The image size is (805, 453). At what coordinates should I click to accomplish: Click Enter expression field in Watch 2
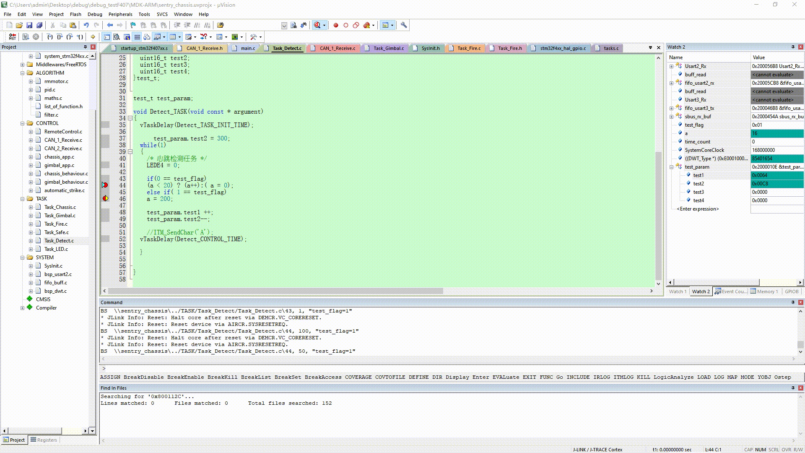pos(698,209)
